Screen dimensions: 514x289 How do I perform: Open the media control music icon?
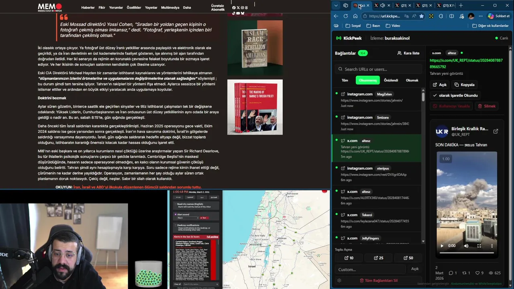coord(461,16)
